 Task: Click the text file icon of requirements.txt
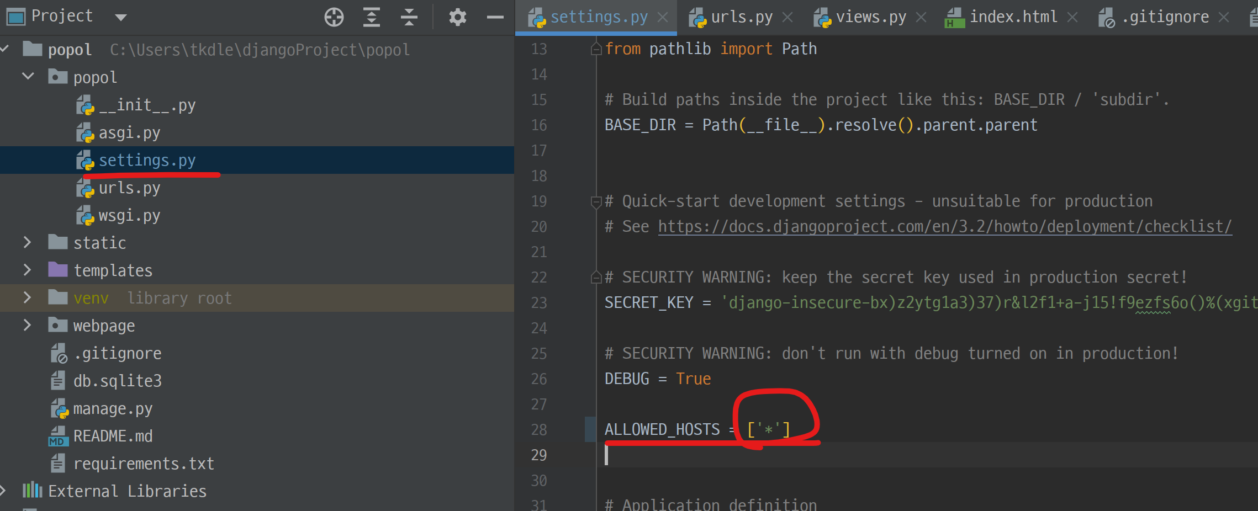(x=57, y=464)
